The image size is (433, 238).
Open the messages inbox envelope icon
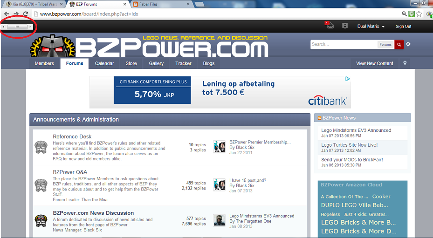coord(330,26)
